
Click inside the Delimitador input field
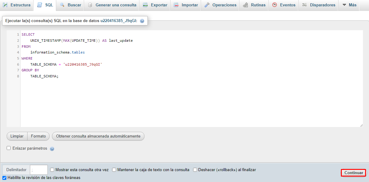39,170
